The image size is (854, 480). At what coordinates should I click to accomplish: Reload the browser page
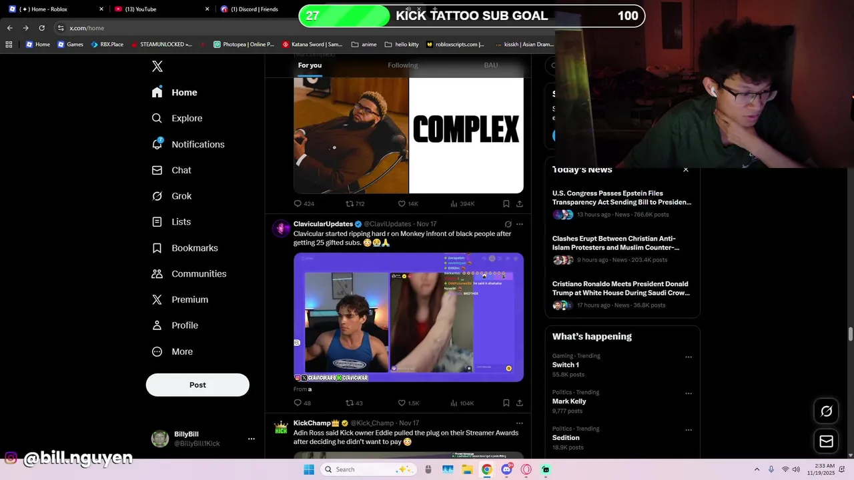(41, 28)
